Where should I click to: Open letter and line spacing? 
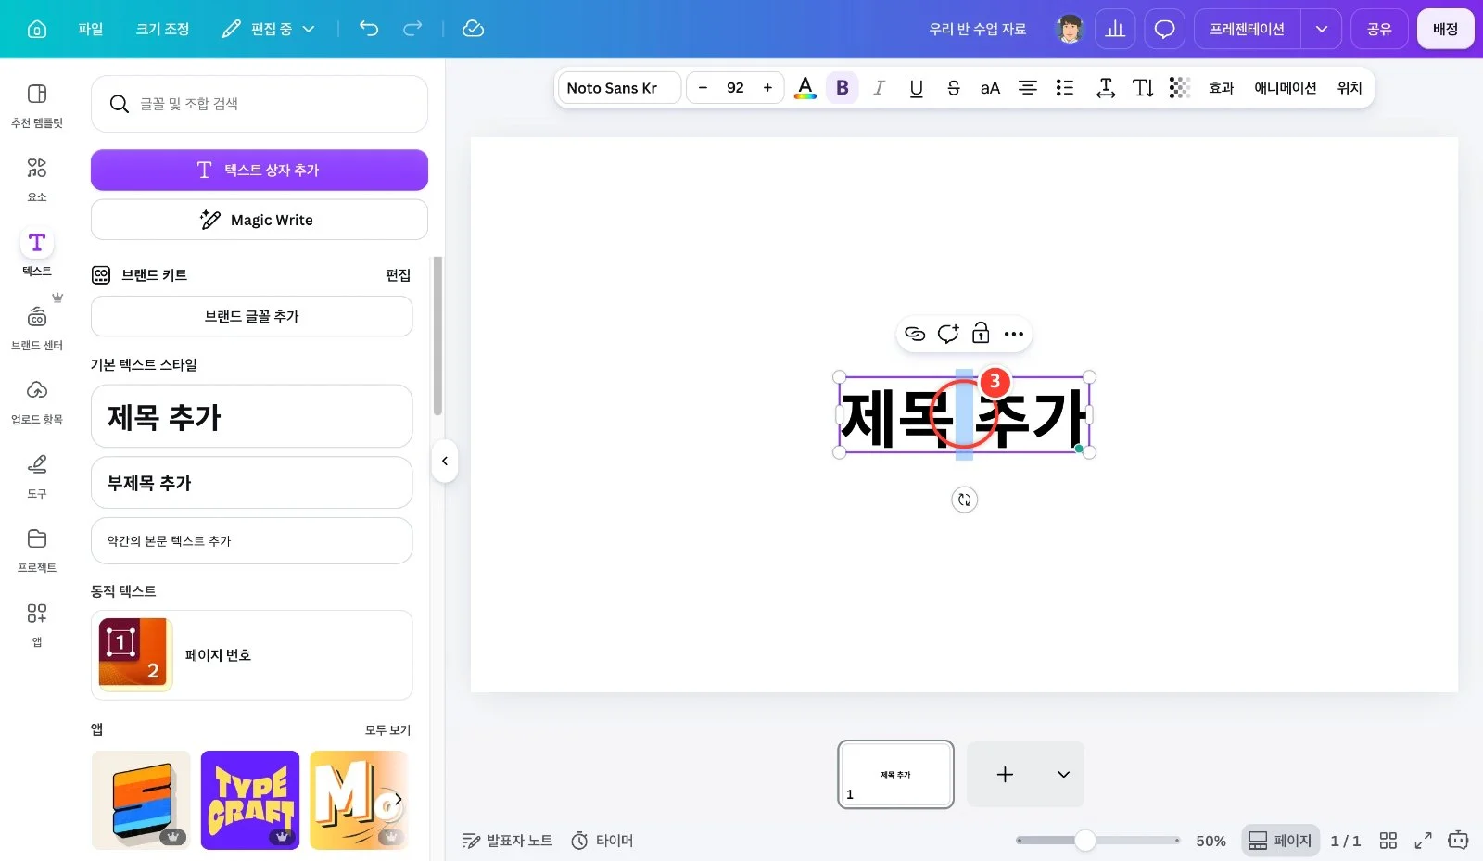[1105, 88]
